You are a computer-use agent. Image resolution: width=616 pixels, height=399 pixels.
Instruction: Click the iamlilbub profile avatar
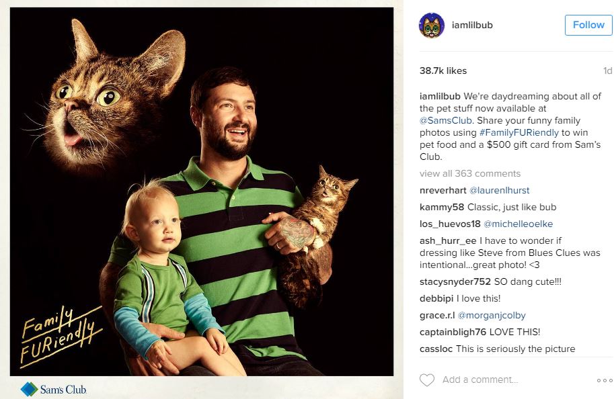[x=431, y=25]
